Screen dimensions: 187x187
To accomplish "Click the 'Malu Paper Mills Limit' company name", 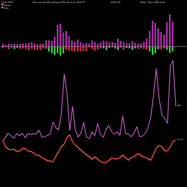I will coord(153,2).
